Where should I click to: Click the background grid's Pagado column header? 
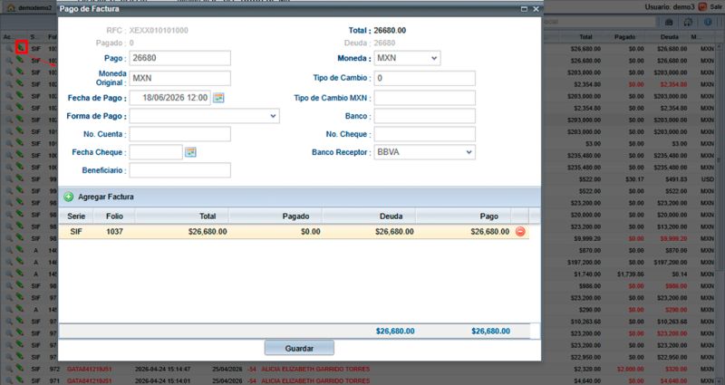coord(624,36)
